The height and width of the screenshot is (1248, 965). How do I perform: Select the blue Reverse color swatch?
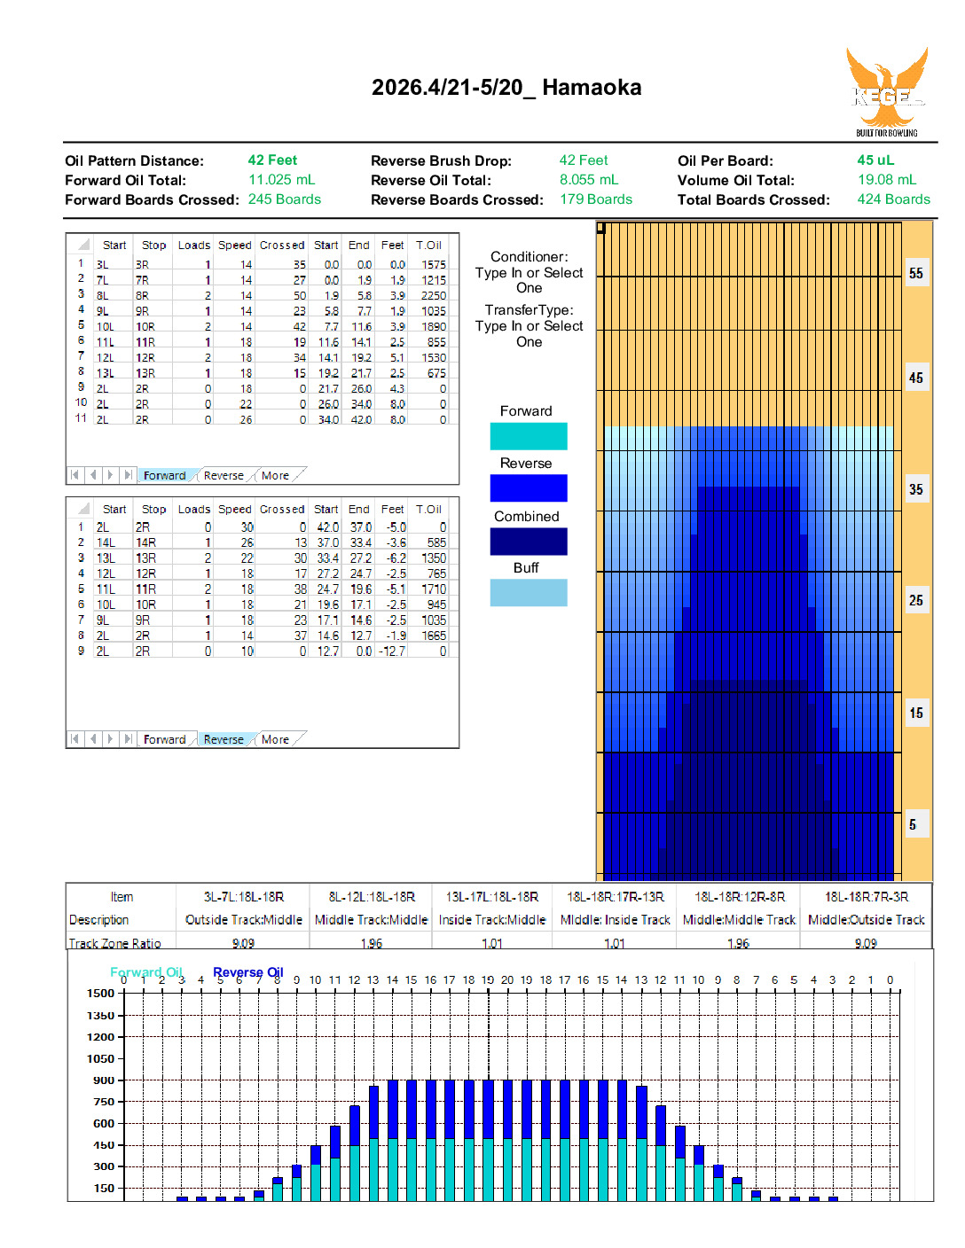[x=529, y=488]
